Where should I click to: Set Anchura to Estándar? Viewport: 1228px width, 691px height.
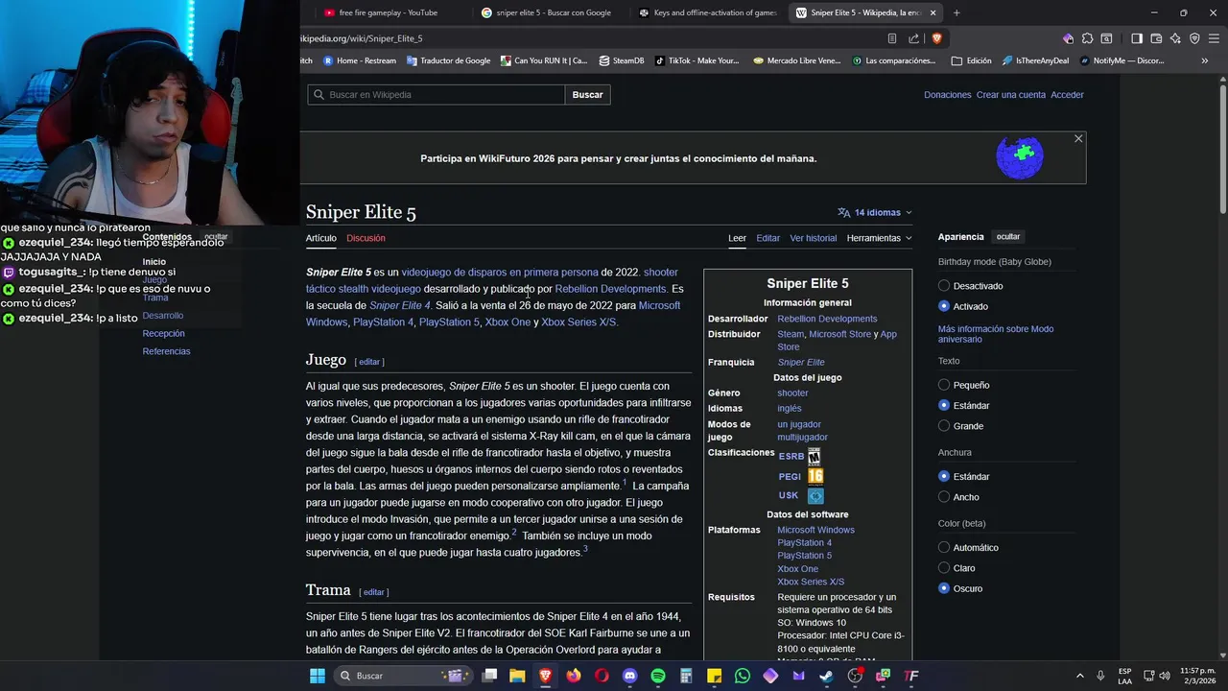pos(944,476)
